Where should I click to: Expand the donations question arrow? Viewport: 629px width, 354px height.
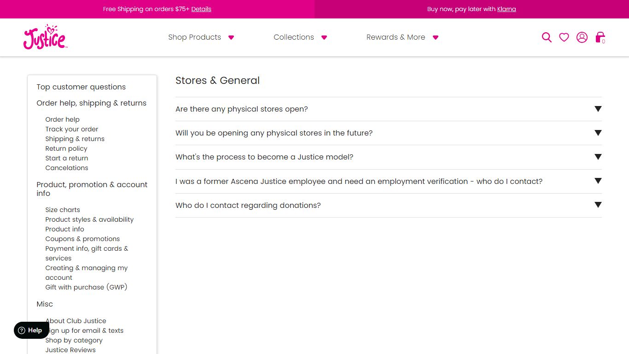click(598, 205)
